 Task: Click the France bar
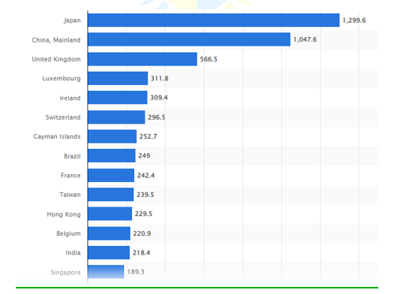click(x=111, y=175)
